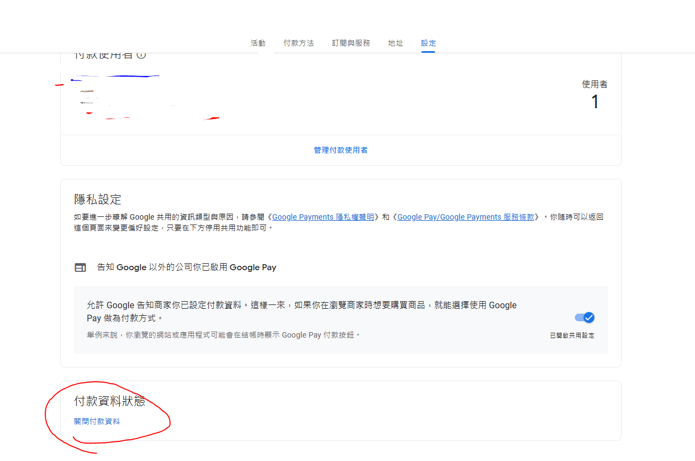Click the user count number 1
The width and height of the screenshot is (695, 461).
click(595, 102)
